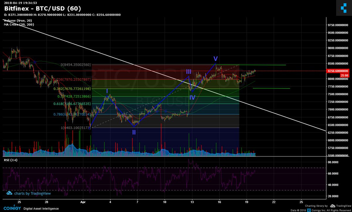Click the OHLC values line under the title
352x212 pixels.
pos(62,15)
